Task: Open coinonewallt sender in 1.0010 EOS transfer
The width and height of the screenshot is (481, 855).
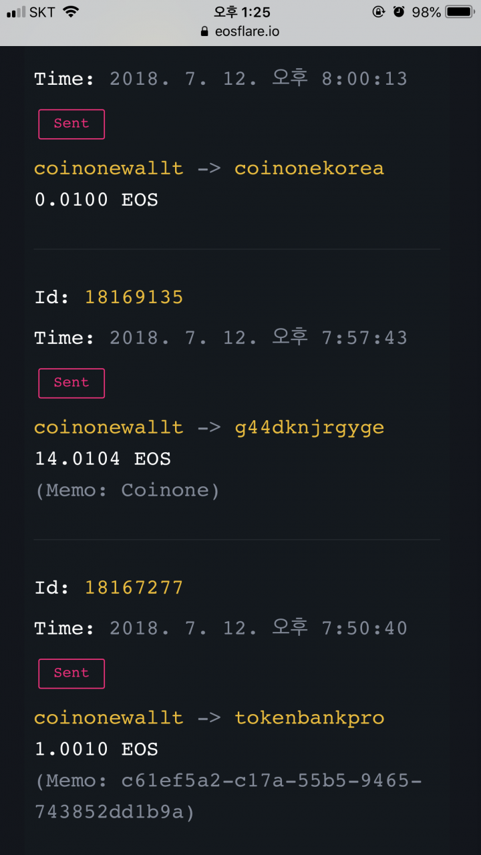Action: coord(108,718)
